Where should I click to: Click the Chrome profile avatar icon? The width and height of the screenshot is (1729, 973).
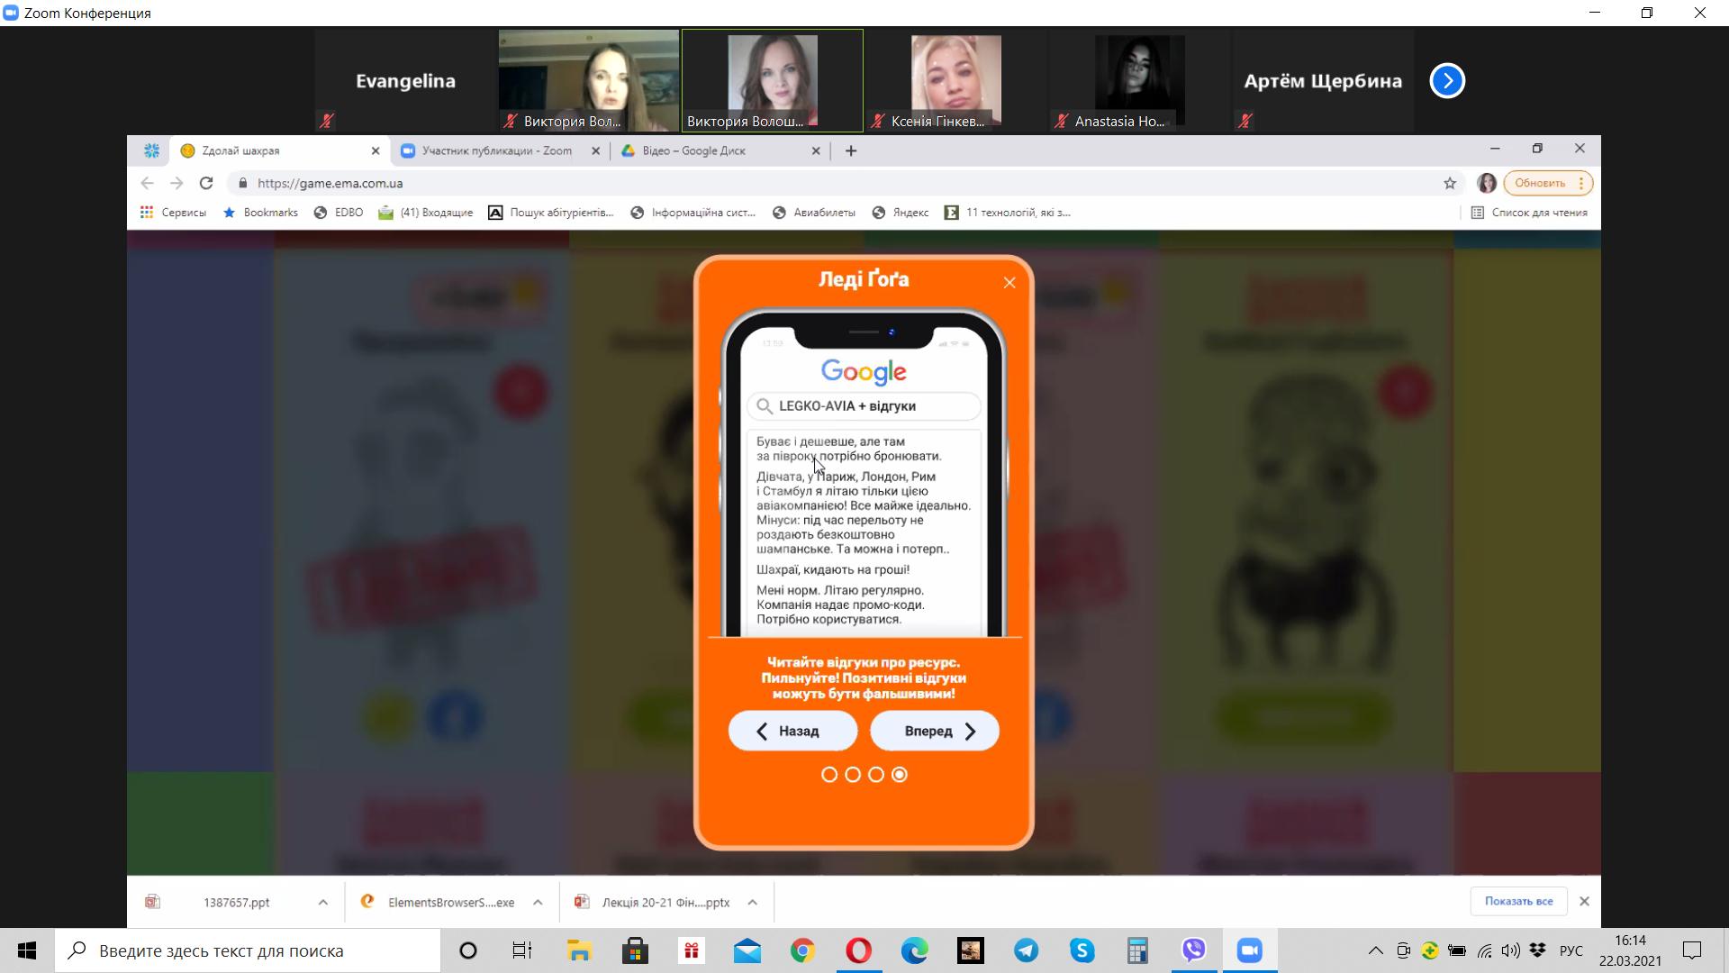(1487, 183)
